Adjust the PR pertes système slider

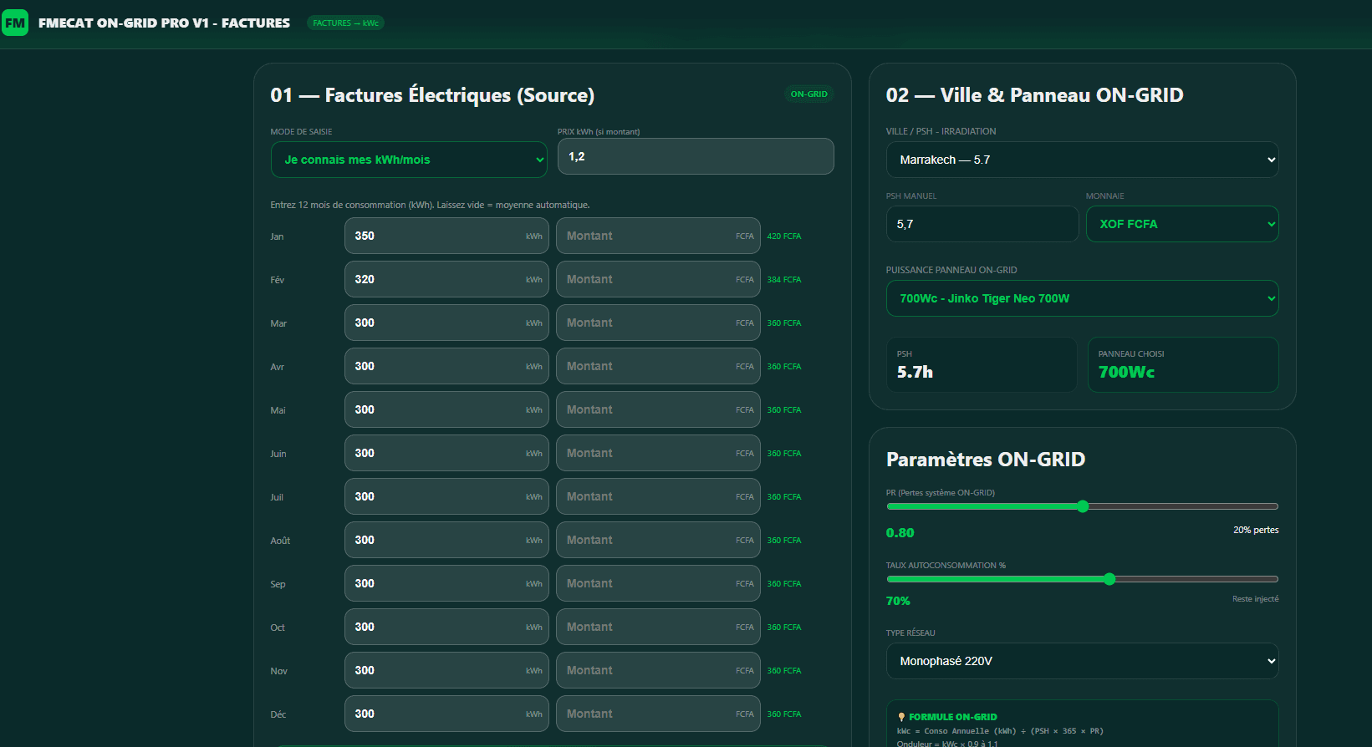1082,506
